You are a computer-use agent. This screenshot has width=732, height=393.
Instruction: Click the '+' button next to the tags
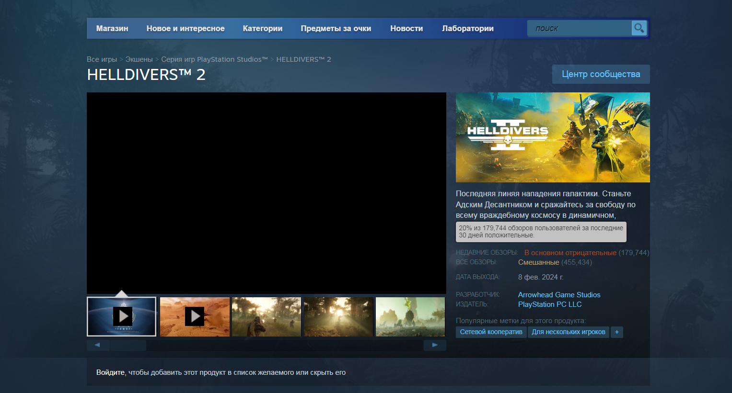point(617,332)
